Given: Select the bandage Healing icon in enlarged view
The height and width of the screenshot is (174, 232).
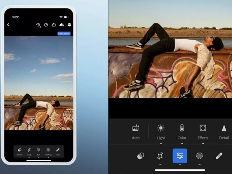Looking at the screenshot, I should pos(219,156).
